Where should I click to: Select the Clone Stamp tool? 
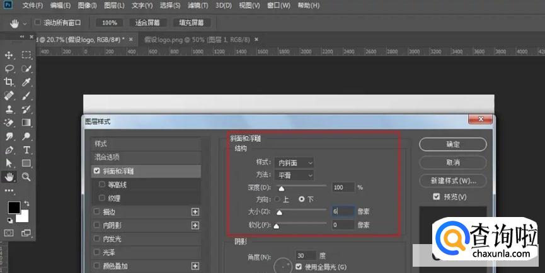coord(9,109)
